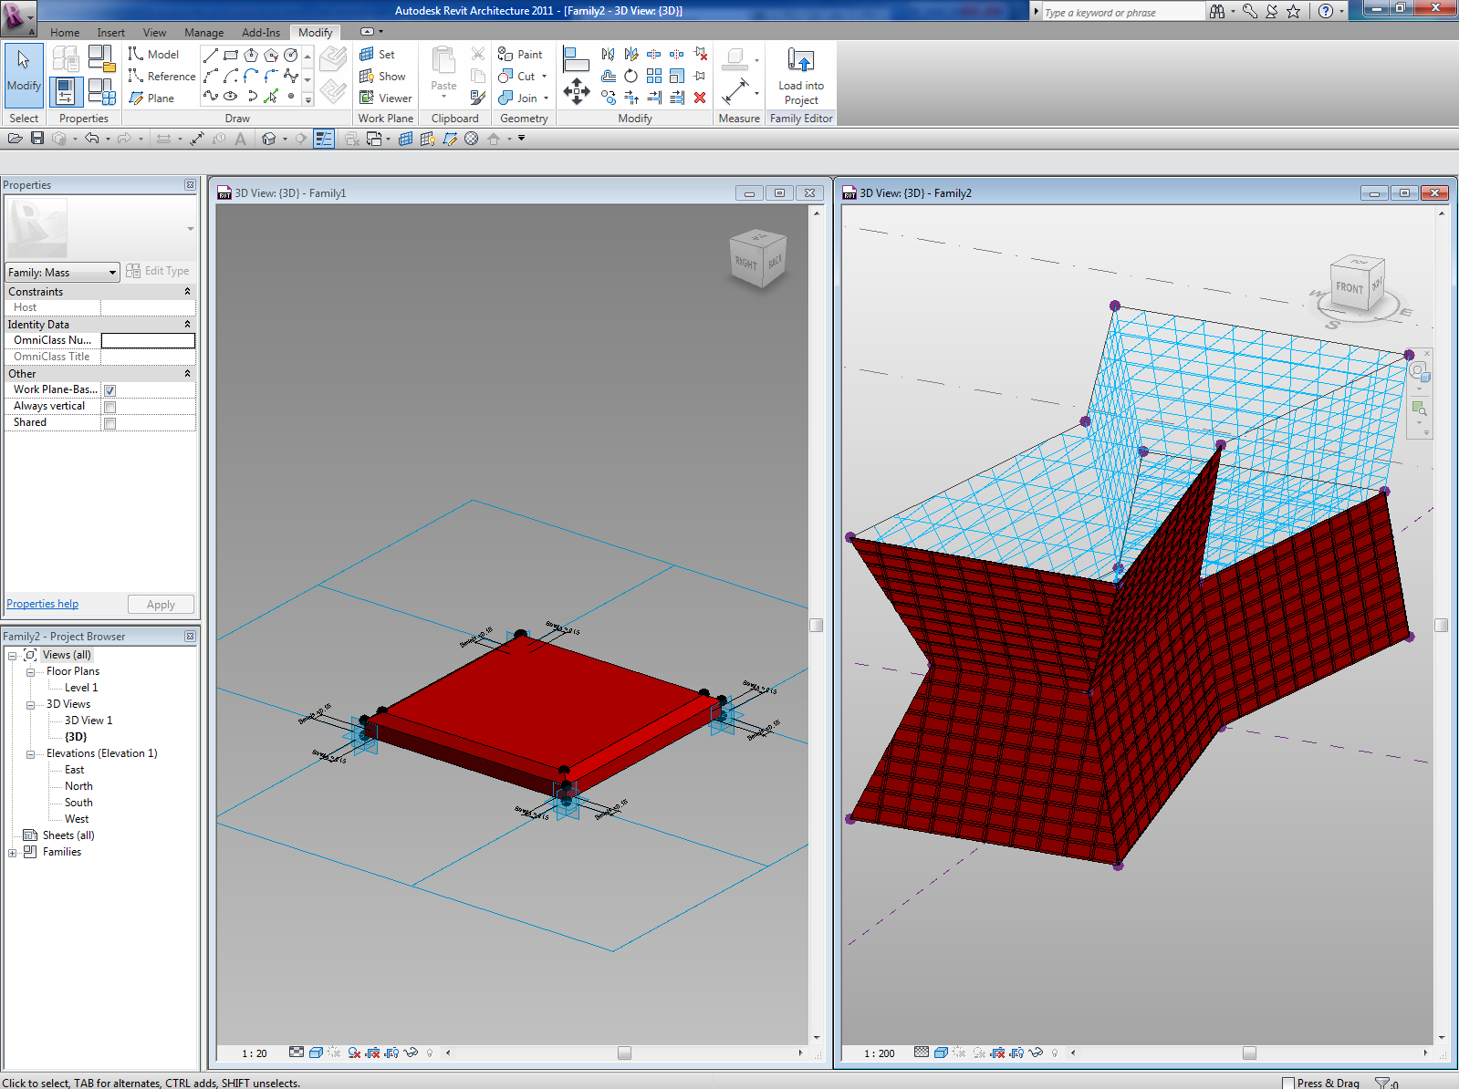Click the Move tool icon

[576, 90]
